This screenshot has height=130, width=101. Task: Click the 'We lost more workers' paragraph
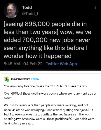pos(49,114)
